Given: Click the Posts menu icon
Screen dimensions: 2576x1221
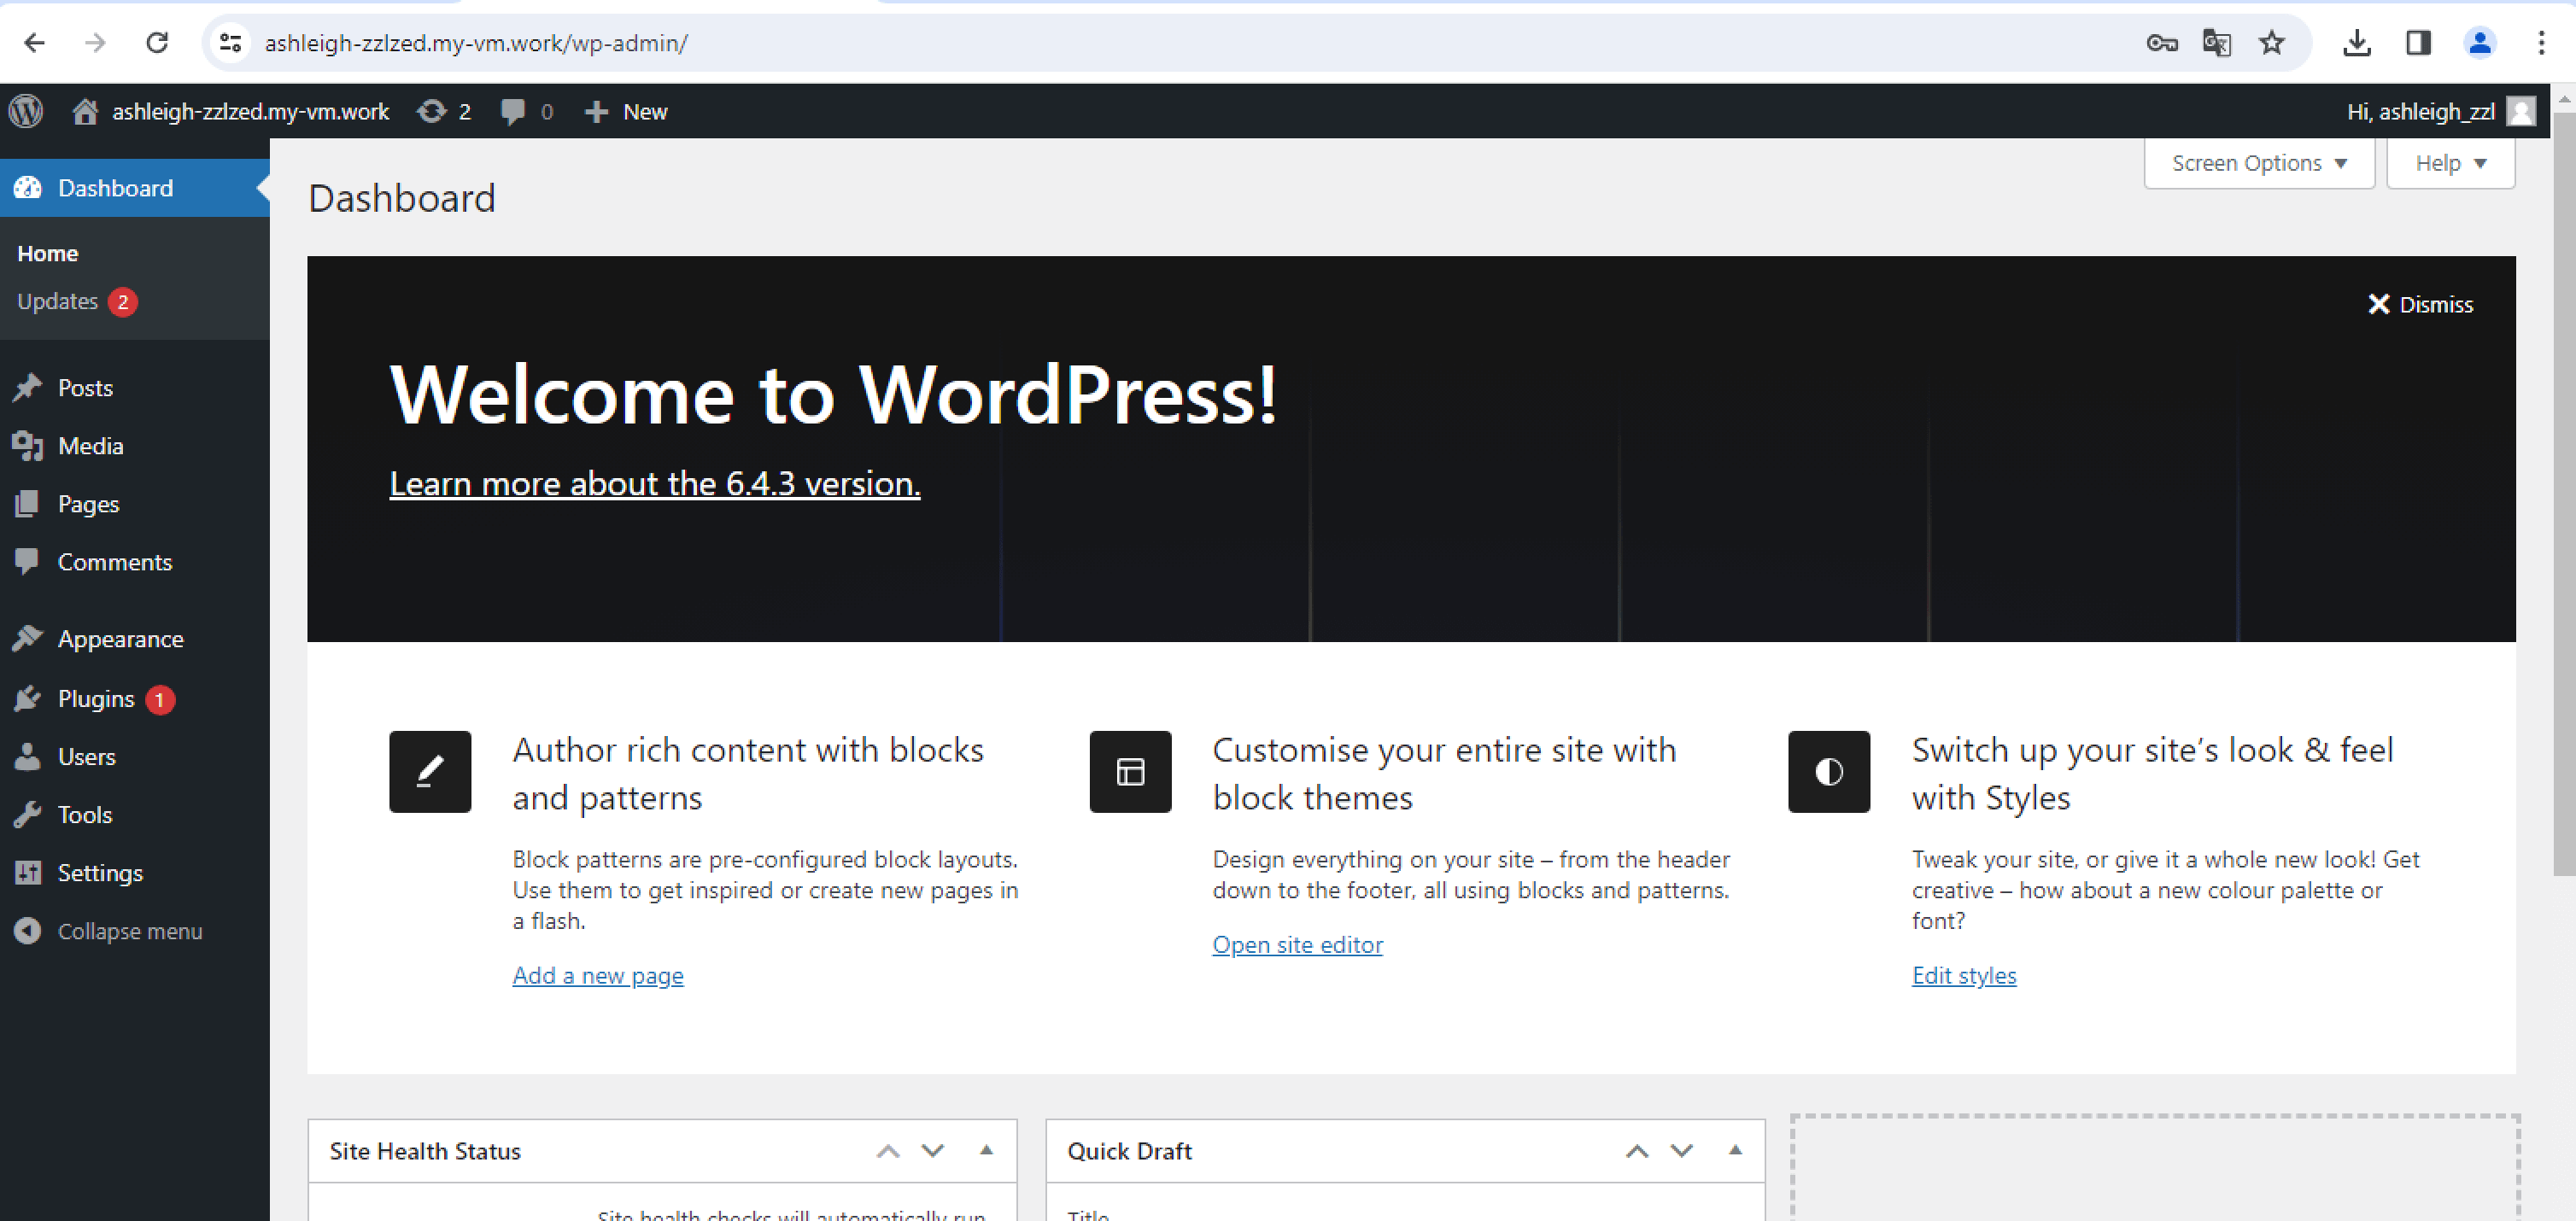Looking at the screenshot, I should point(32,388).
